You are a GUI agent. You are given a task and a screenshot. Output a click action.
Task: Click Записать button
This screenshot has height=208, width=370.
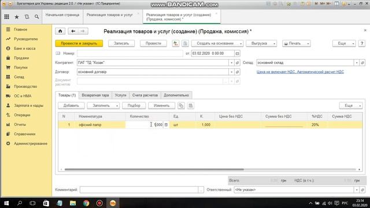[x=121, y=43]
